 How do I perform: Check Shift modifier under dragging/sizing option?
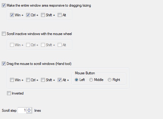[43, 15]
